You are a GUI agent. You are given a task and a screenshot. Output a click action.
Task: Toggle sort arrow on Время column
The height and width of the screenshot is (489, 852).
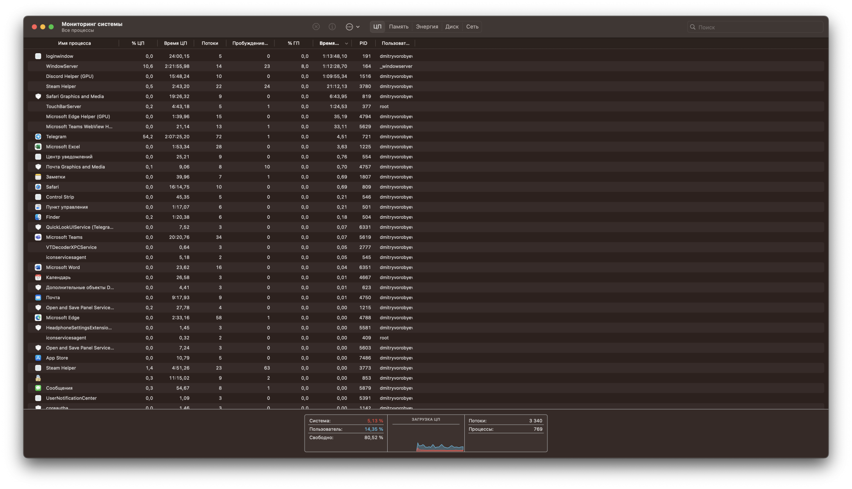[346, 43]
